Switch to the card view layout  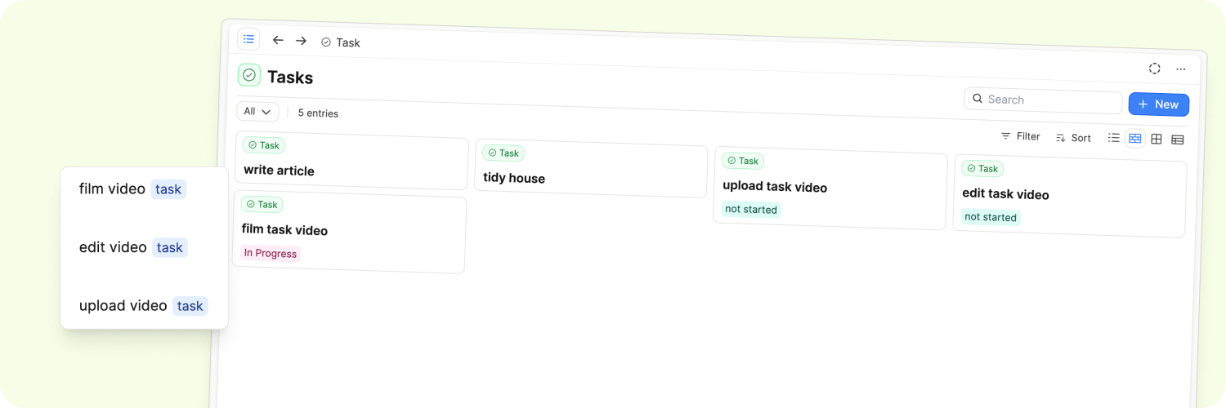click(1135, 139)
